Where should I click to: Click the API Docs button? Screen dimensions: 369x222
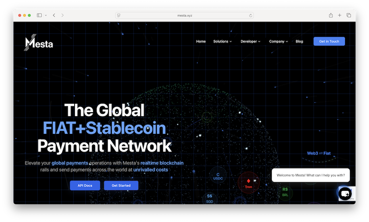[x=85, y=185]
